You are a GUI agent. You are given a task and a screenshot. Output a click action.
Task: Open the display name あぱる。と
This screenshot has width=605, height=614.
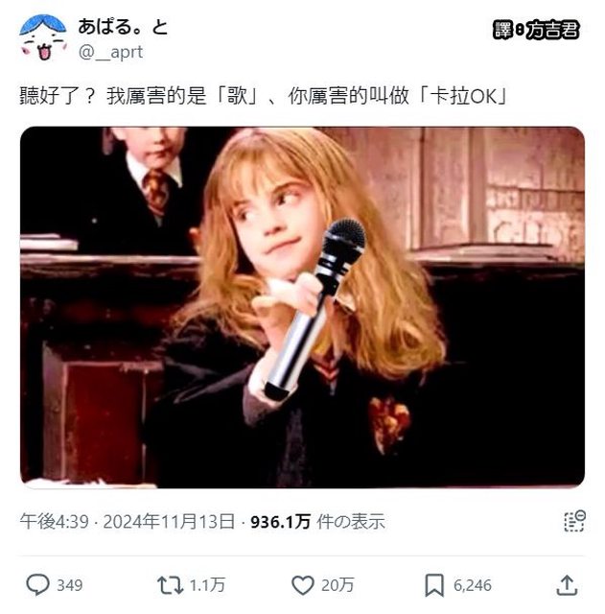click(123, 27)
